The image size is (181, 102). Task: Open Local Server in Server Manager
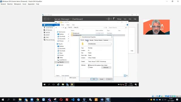[x=49, y=28]
